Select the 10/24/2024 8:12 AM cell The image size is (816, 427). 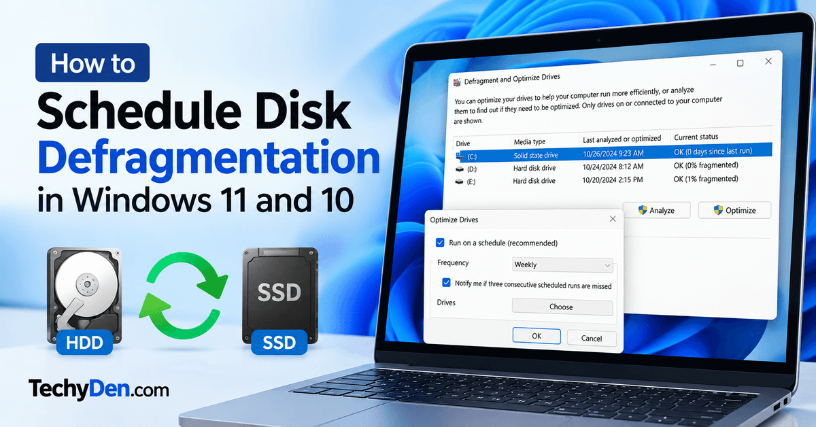pos(613,167)
